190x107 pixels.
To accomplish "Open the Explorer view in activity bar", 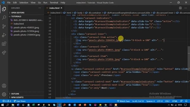I will pyautogui.click(x=4, y=9).
